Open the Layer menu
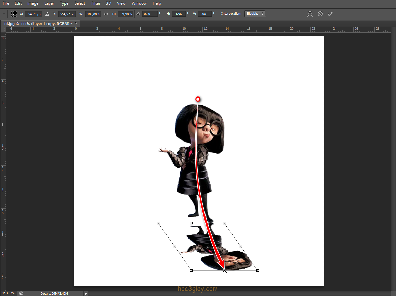Image resolution: width=396 pixels, height=296 pixels. tap(49, 3)
